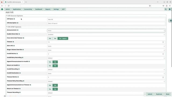This screenshot has height=97, width=172.
Task: Click help icon beside Timeout Retry Recording
Action: (x=24, y=81)
